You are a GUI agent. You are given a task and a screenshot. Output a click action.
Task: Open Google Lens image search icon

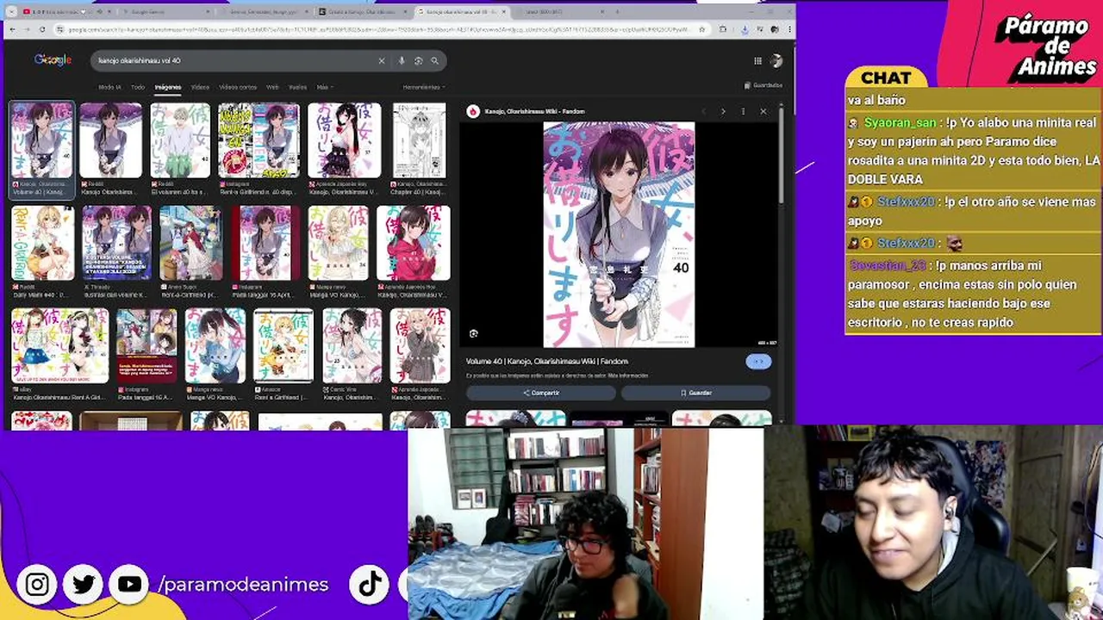pos(418,60)
